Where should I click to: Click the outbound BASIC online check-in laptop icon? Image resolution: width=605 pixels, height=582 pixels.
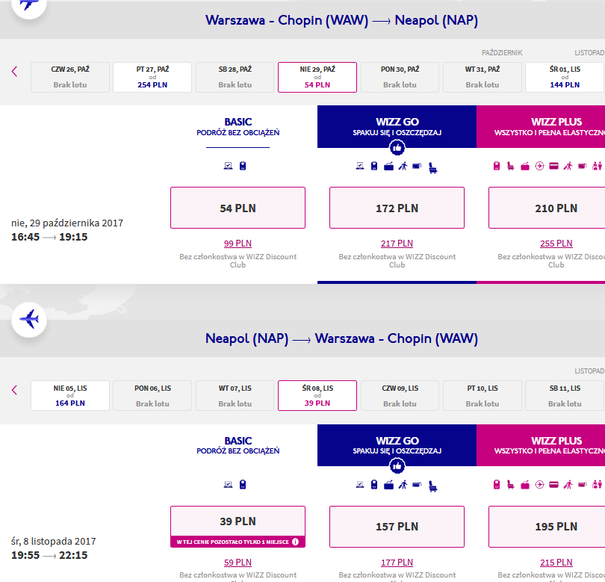point(228,166)
